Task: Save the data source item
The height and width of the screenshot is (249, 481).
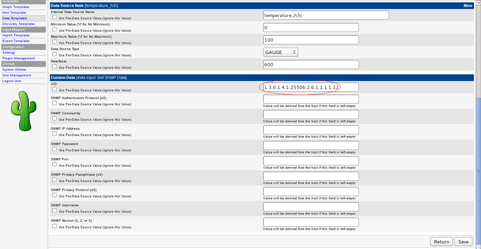Action: tap(463, 241)
